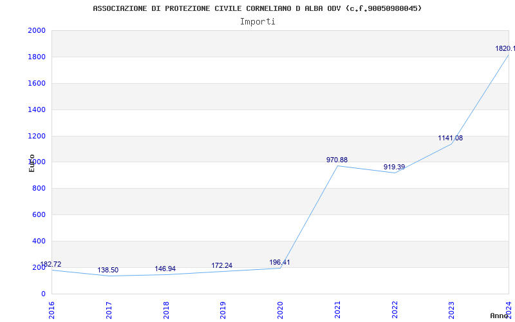Screen dimensions: 515x322
Task: Click the 800 y-axis tick label
Action: click(x=39, y=188)
